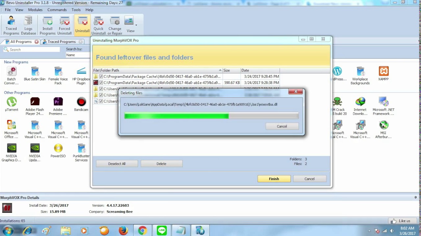The image size is (421, 236).
Task: Click the File\Folder Path sort arrow
Action: 220,70
